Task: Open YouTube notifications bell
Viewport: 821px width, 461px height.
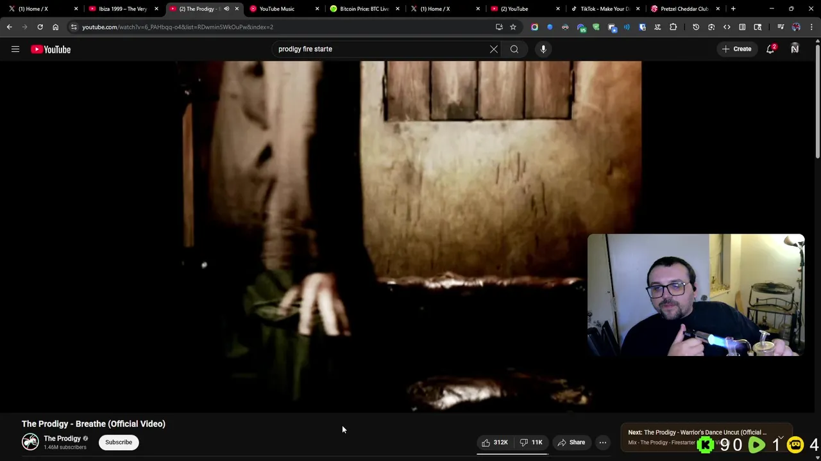Action: [771, 49]
